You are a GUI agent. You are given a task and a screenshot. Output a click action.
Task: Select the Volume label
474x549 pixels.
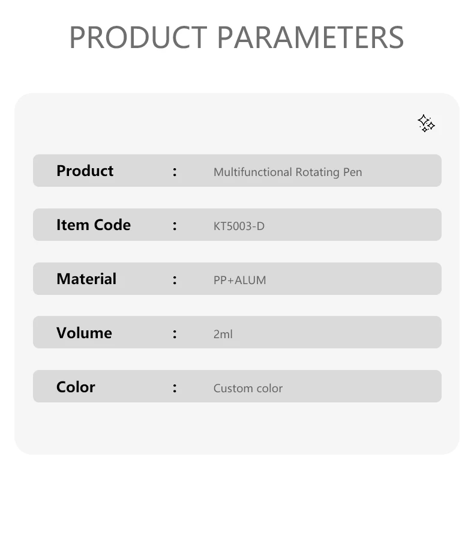pos(85,333)
